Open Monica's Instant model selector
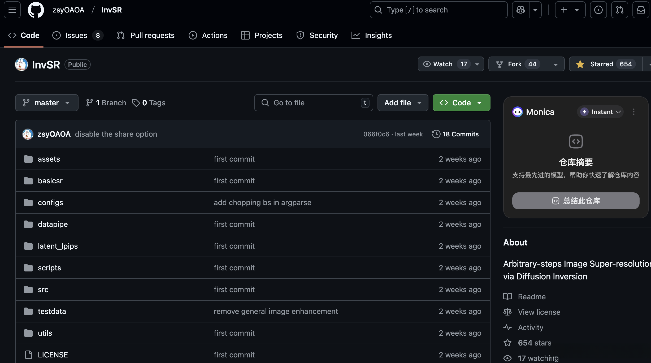The image size is (651, 363). coord(600,112)
